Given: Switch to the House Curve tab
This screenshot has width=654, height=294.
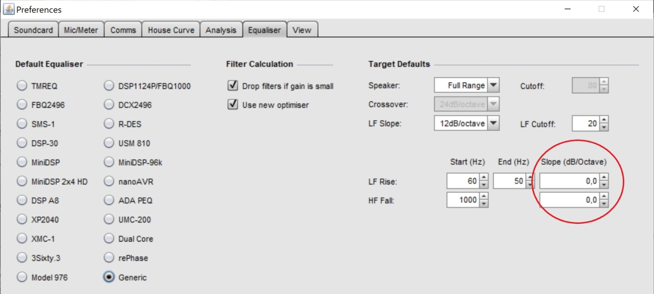Looking at the screenshot, I should [171, 30].
